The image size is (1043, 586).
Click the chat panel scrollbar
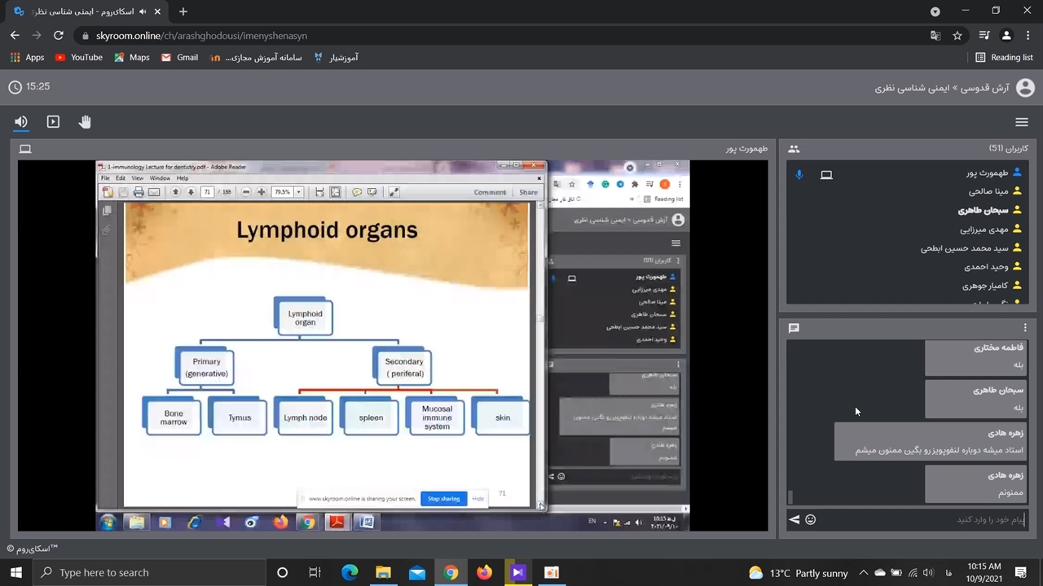pyautogui.click(x=789, y=496)
